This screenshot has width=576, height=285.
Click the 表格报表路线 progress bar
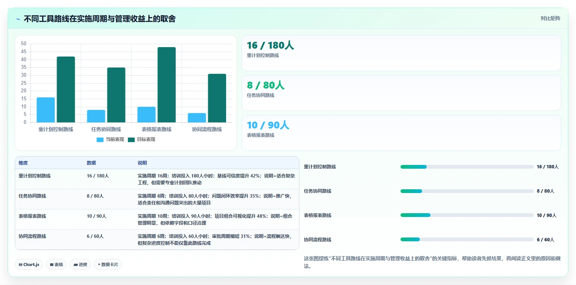467,215
